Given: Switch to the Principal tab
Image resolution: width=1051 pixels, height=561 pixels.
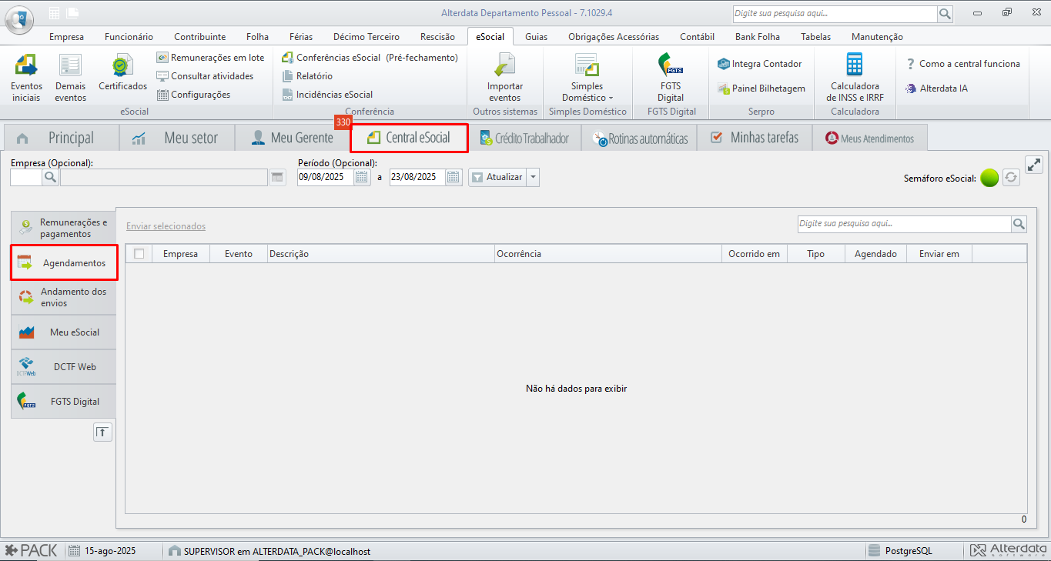Looking at the screenshot, I should click(x=62, y=138).
